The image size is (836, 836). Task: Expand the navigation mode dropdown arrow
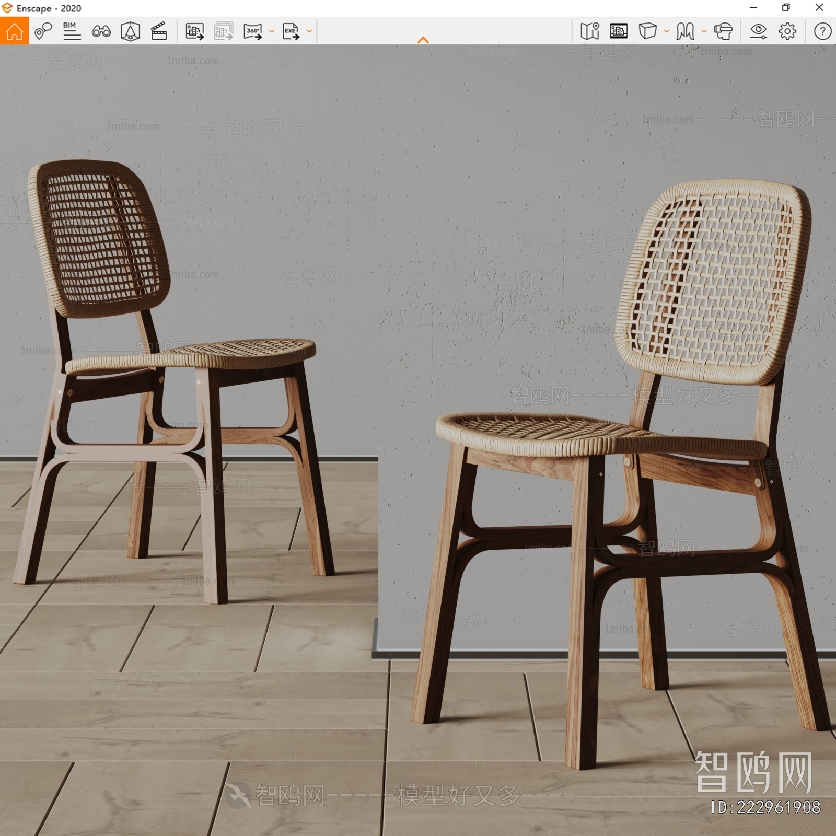click(x=704, y=31)
